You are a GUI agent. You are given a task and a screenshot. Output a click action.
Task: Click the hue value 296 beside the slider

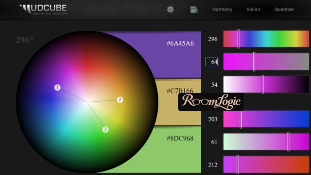point(213,39)
